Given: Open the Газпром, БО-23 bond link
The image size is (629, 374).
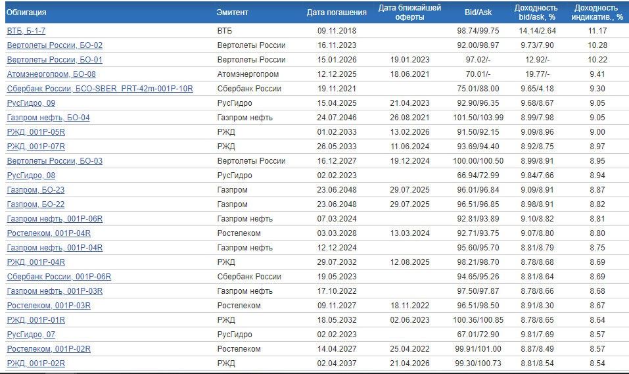Looking at the screenshot, I should coord(35,190).
